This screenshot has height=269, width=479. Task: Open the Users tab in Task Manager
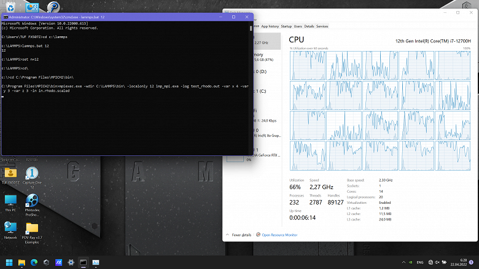click(x=298, y=26)
